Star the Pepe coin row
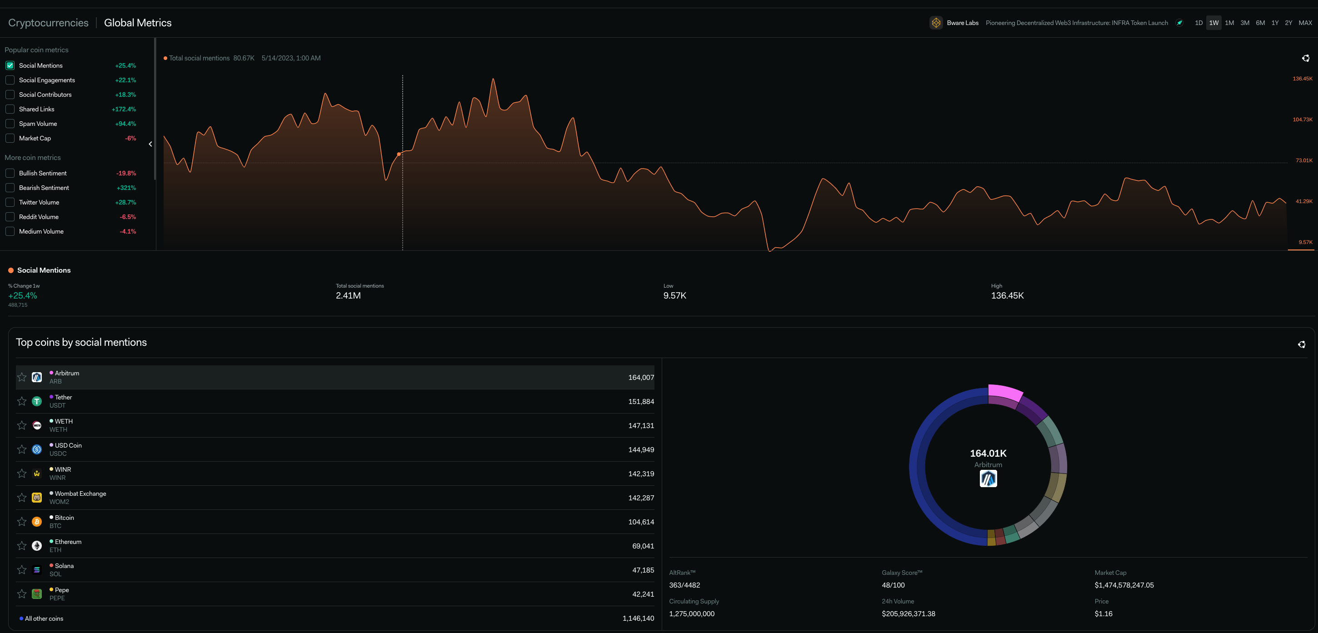The height and width of the screenshot is (633, 1318). click(x=21, y=593)
